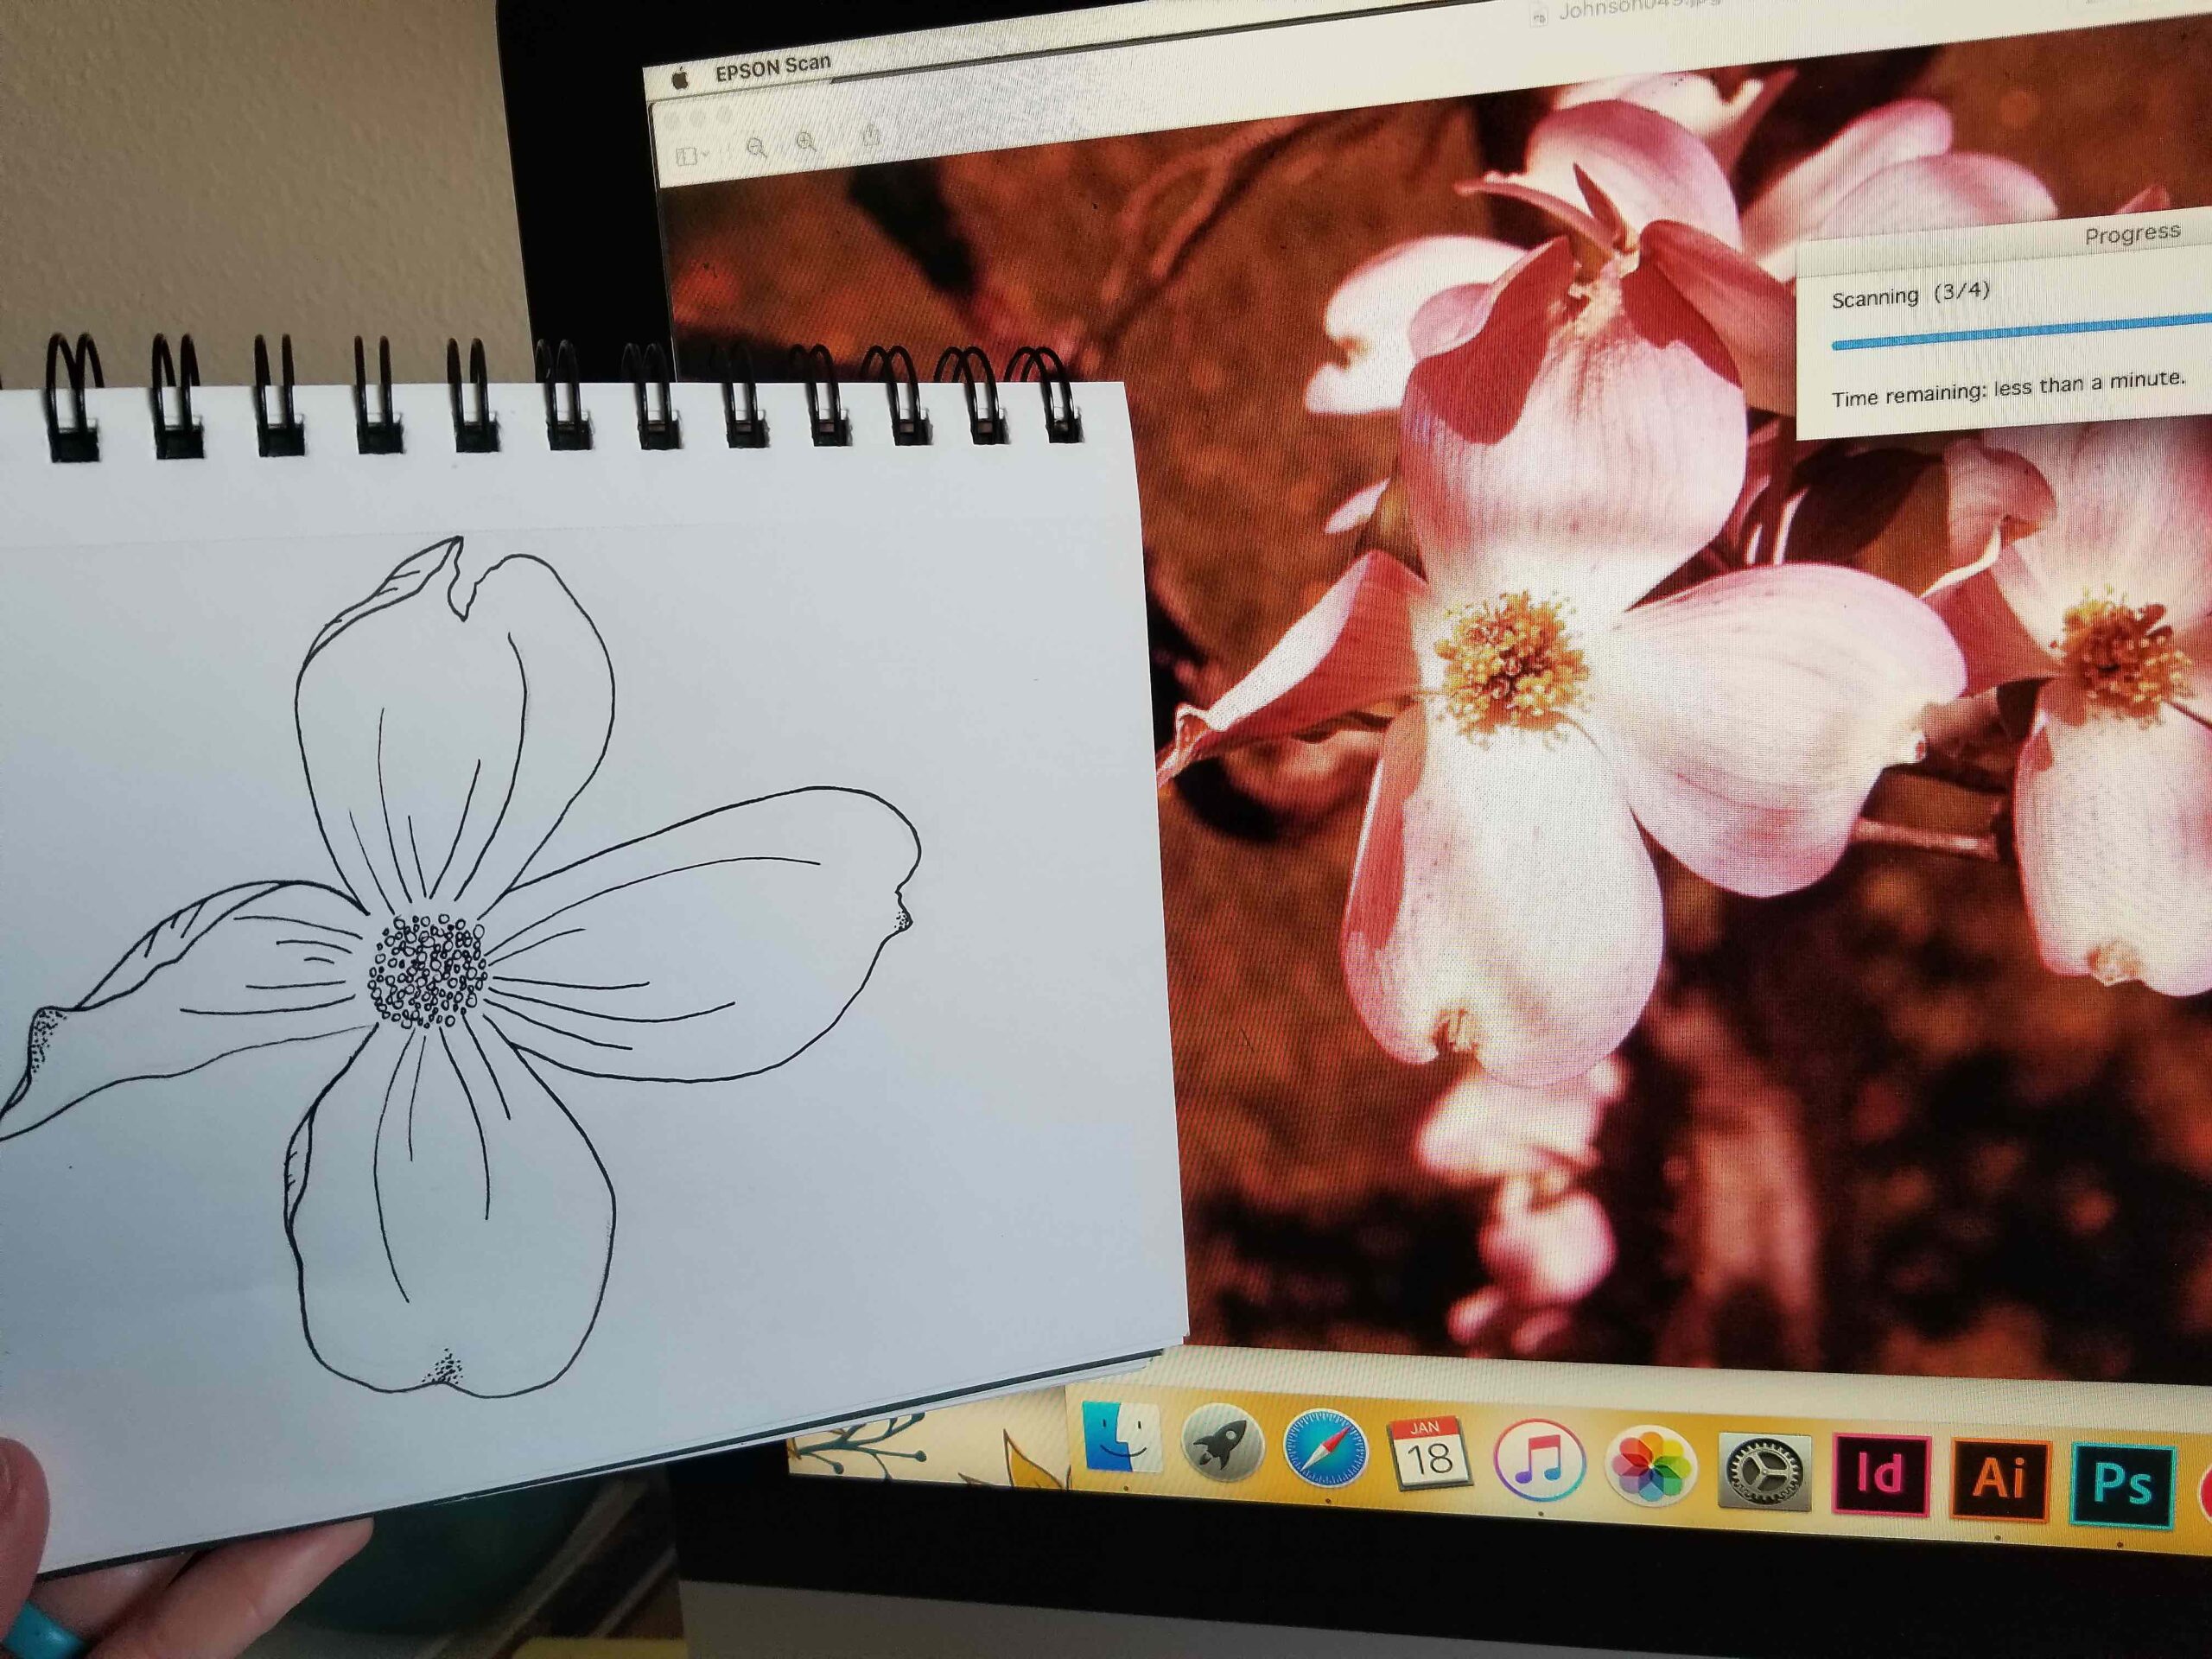This screenshot has height=1659, width=2212.
Task: Click the zoom in magnifier icon
Action: pyautogui.click(x=806, y=143)
